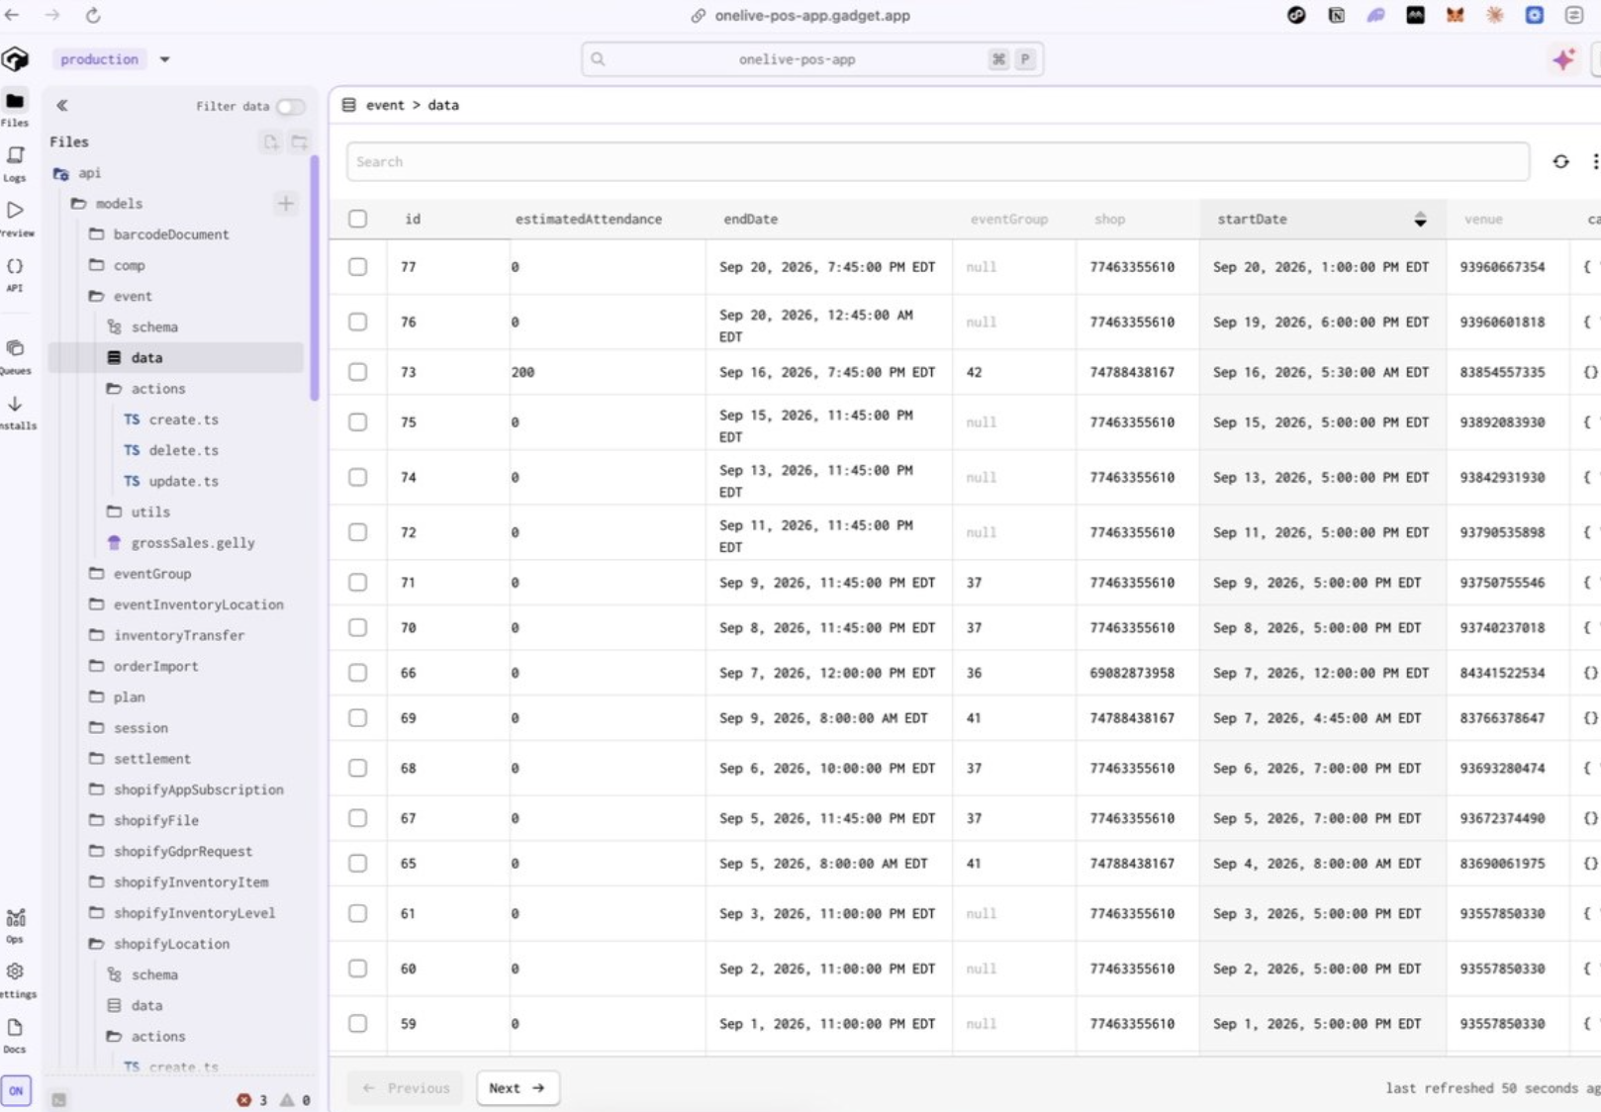
Task: Expand the eventGroup model folder
Action: tap(151, 574)
